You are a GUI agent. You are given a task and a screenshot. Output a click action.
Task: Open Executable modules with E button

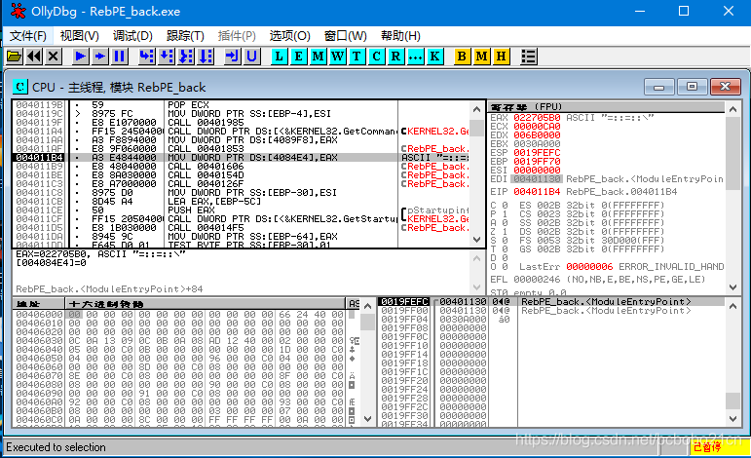(298, 57)
